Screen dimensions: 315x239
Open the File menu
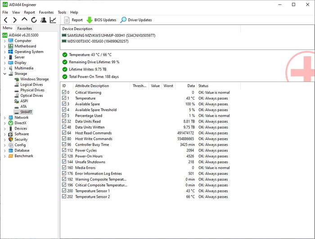coord(5,12)
